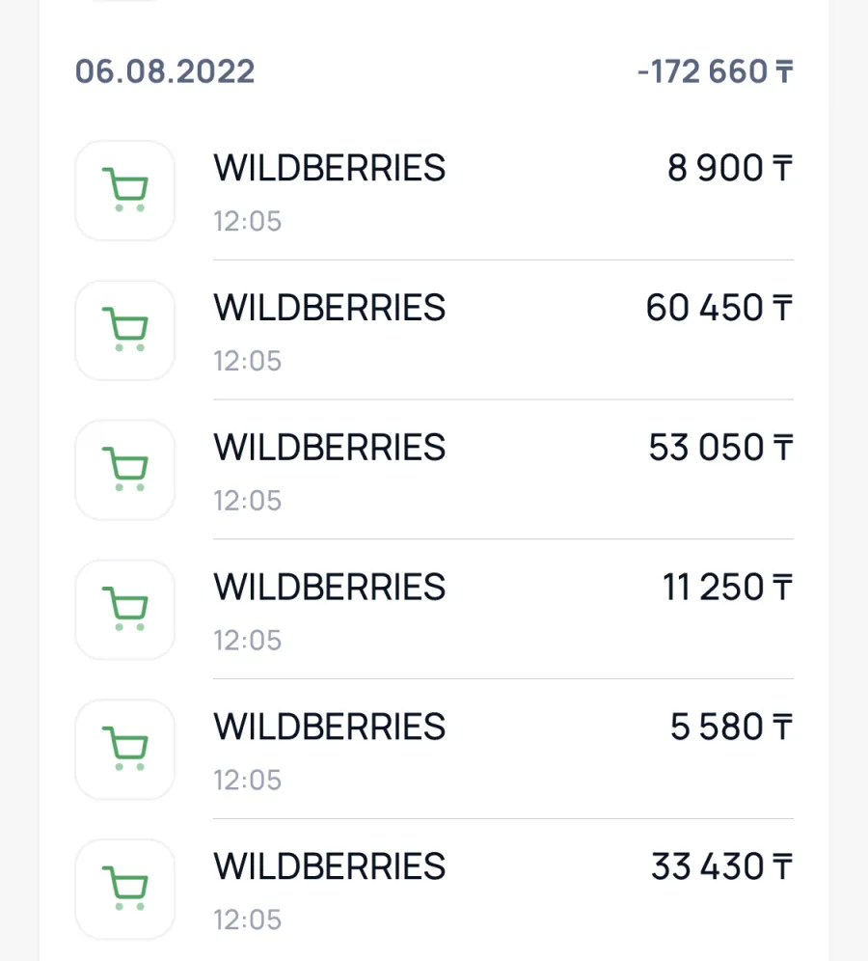This screenshot has height=961, width=868.
Task: Tap cart icon of 53 050 ₸ transaction
Action: [x=125, y=470]
